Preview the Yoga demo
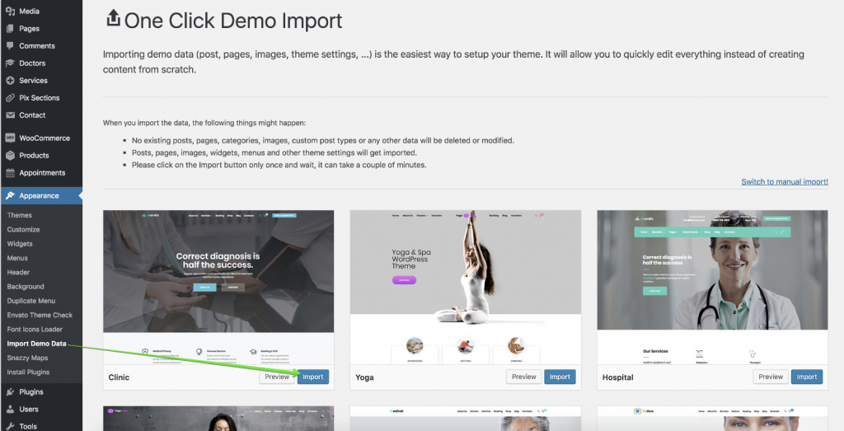The width and height of the screenshot is (844, 431). pyautogui.click(x=523, y=377)
